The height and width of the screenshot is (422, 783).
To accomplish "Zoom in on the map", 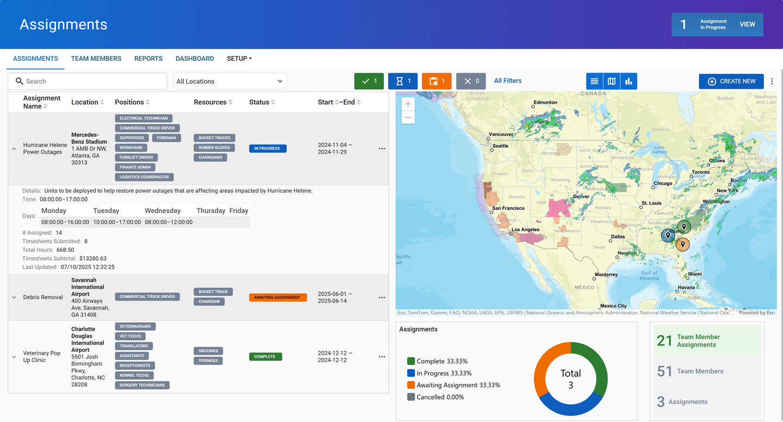I will [x=408, y=104].
